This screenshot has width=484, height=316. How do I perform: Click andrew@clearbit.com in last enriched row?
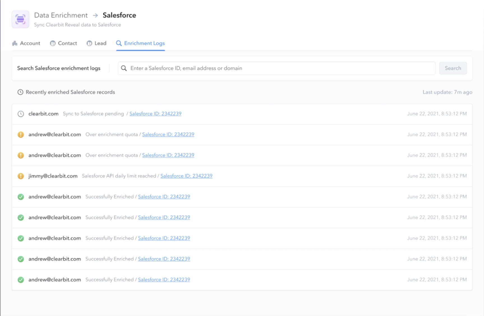point(55,280)
